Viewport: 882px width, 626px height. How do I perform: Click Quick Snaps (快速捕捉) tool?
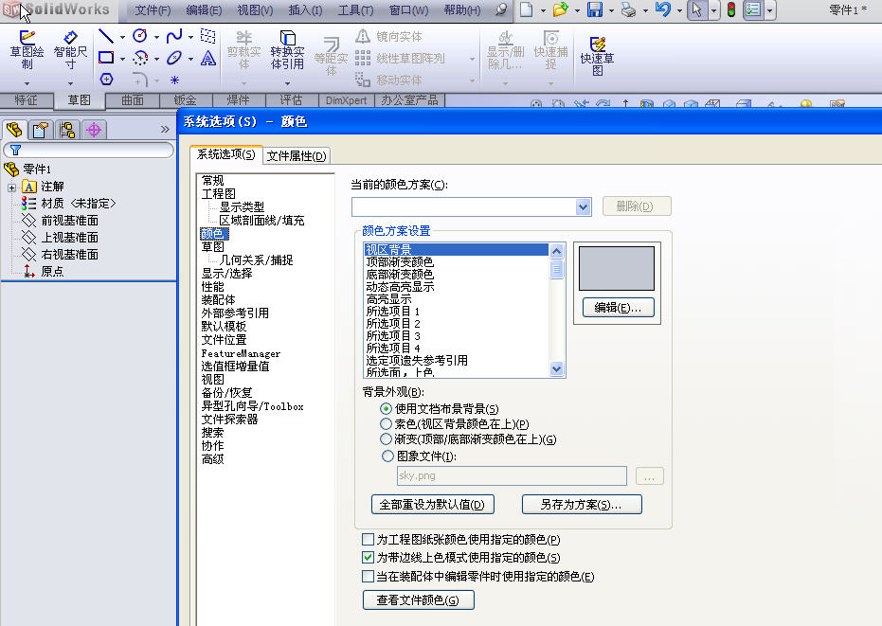click(550, 50)
